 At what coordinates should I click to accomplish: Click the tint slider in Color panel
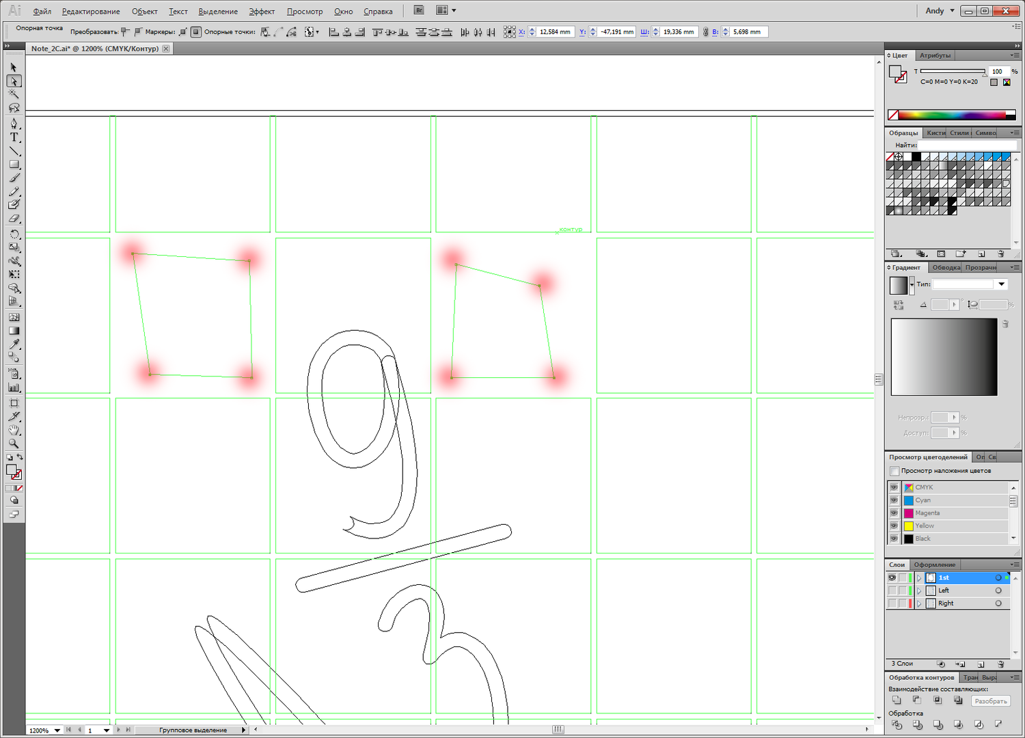(x=953, y=71)
